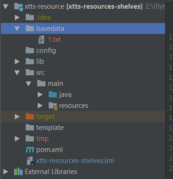
Task: Select the java folder label
Action: coord(65,95)
